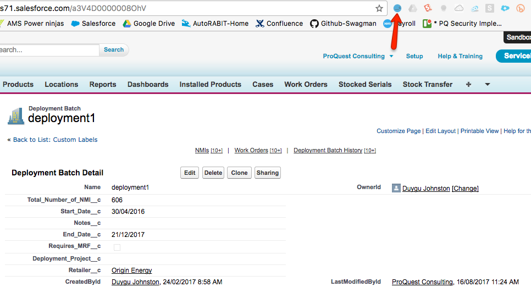Open CreatedById Duygu Johnston link
Image resolution: width=531 pixels, height=287 pixels.
(x=135, y=282)
